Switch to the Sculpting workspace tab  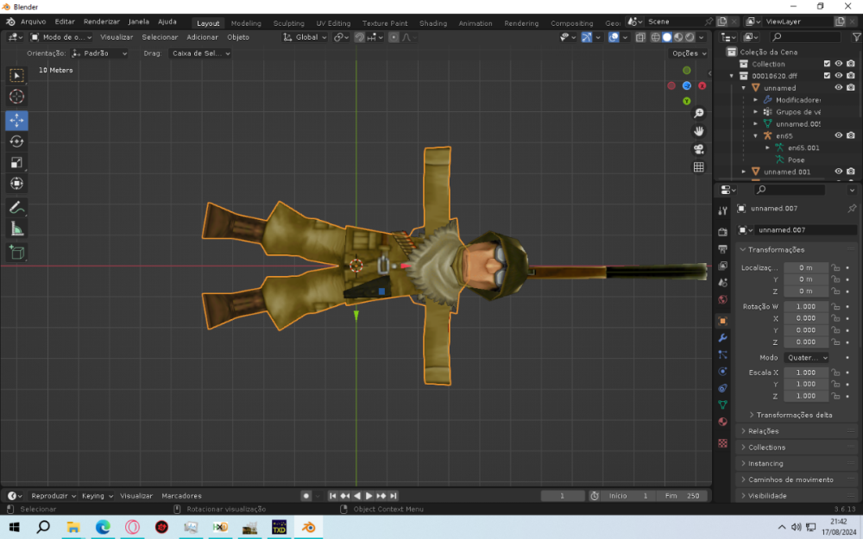[288, 23]
